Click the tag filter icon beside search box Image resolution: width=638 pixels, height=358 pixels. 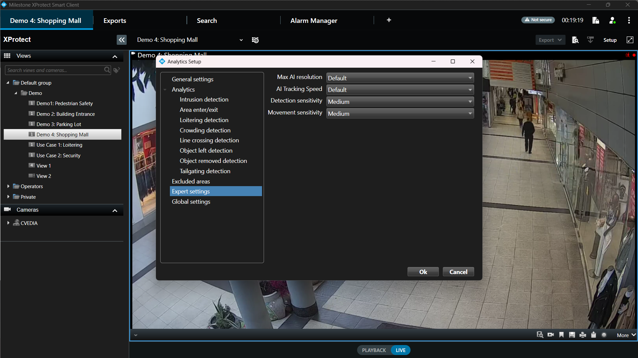[x=116, y=70]
